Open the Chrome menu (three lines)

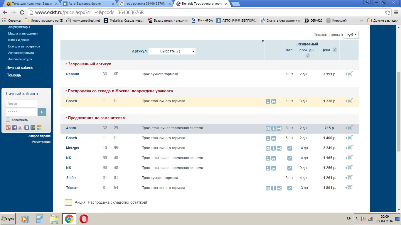[396, 13]
